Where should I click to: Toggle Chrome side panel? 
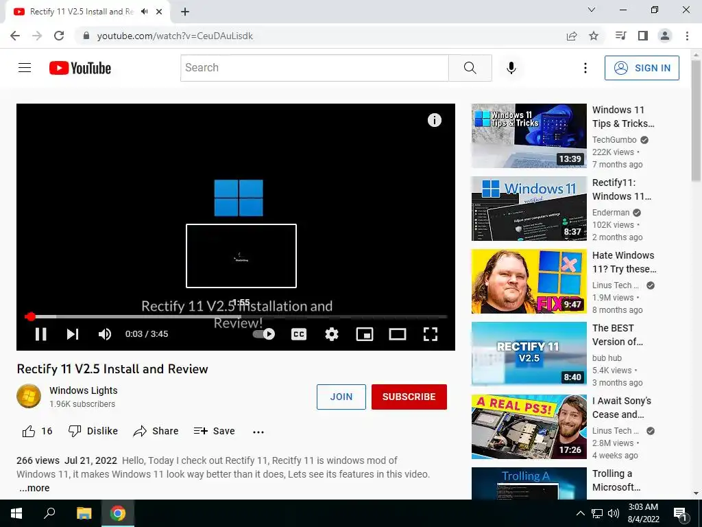[643, 36]
